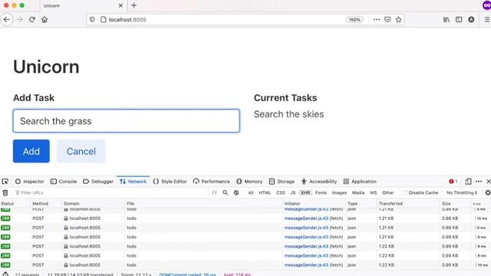Open the request blocking panel
Viewport: 491px width, 276px height.
point(236,192)
